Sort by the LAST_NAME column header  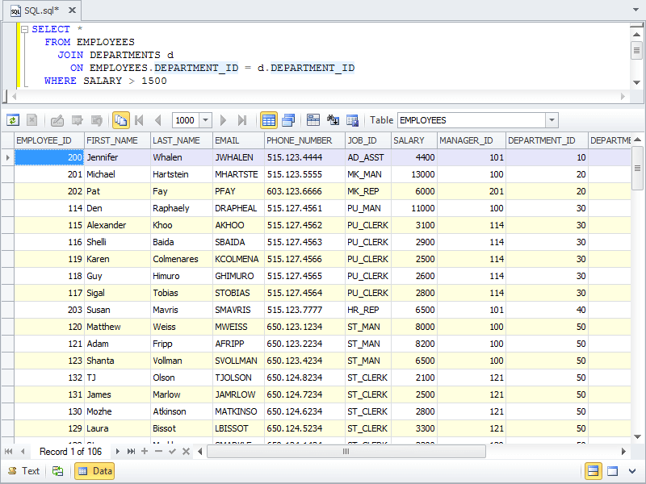[182, 140]
